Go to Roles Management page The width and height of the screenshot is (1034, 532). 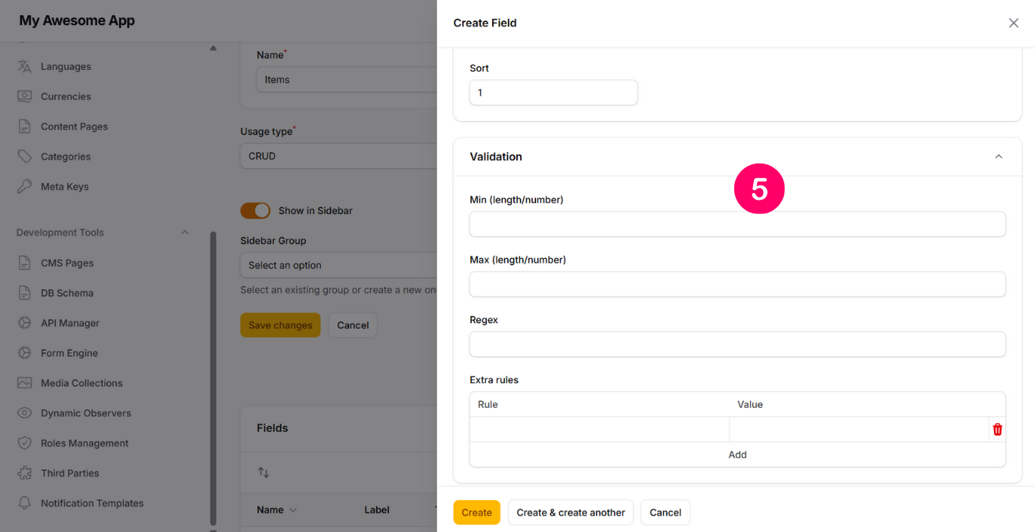pos(84,443)
